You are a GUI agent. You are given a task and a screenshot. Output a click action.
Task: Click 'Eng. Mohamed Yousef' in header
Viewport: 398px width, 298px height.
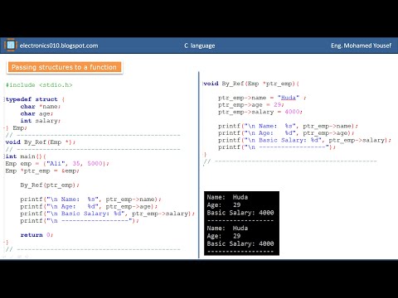[361, 46]
